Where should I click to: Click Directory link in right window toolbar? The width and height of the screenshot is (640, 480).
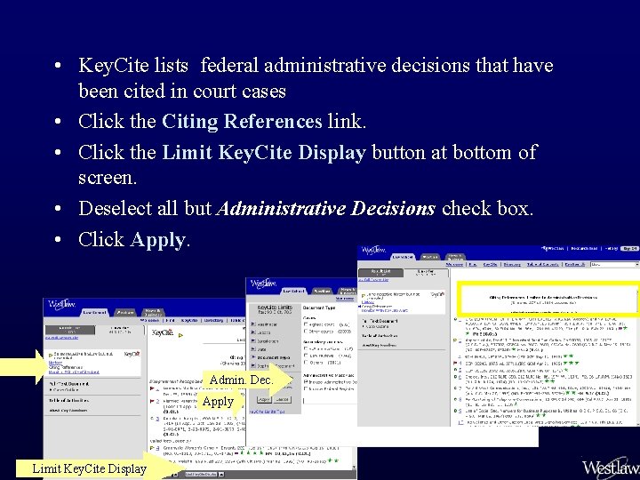[512, 265]
